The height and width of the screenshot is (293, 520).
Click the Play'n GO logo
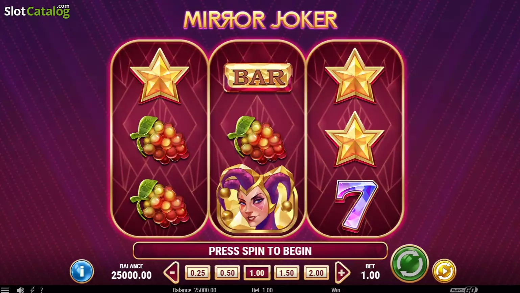click(x=464, y=290)
